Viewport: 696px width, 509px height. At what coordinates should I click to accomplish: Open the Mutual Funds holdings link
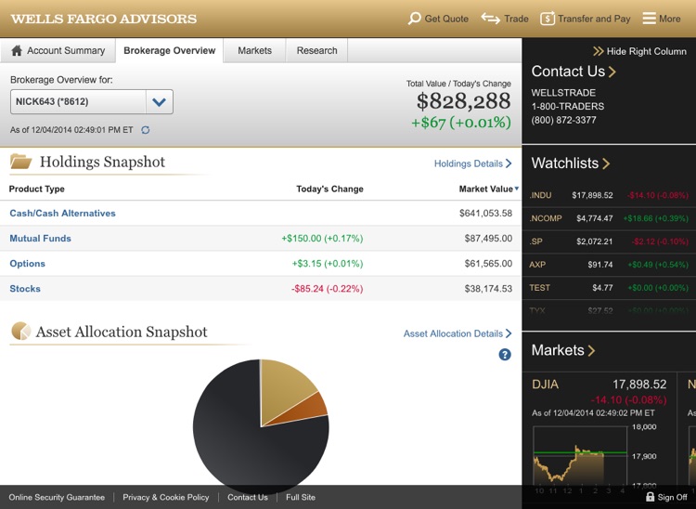pyautogui.click(x=41, y=238)
